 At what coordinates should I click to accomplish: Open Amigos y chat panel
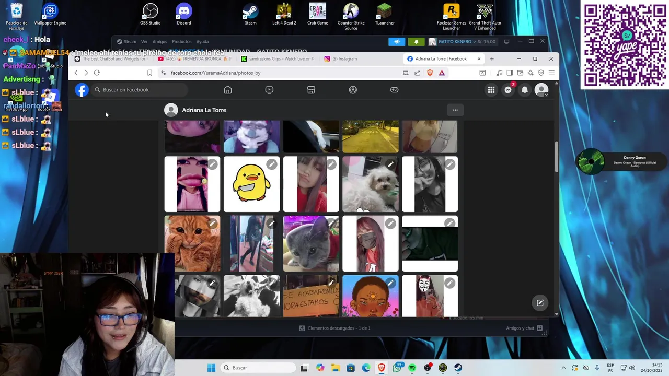tap(524, 328)
